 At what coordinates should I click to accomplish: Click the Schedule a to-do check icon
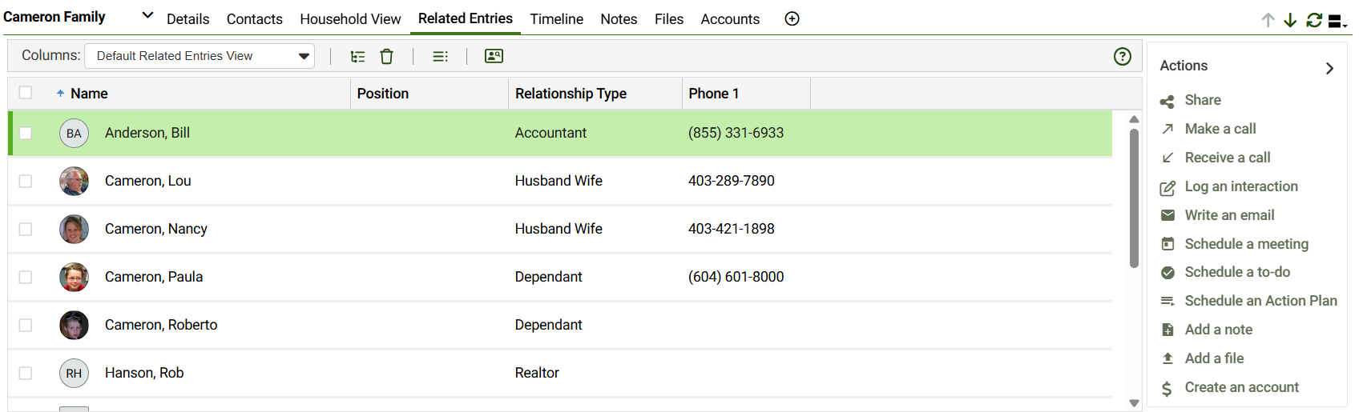click(1167, 272)
